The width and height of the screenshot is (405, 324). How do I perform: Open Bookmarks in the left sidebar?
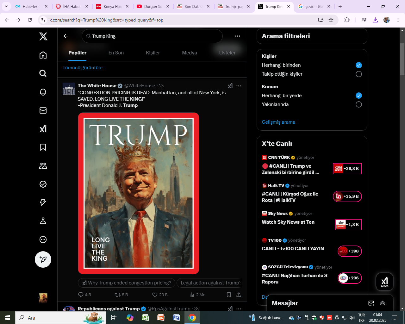43,147
